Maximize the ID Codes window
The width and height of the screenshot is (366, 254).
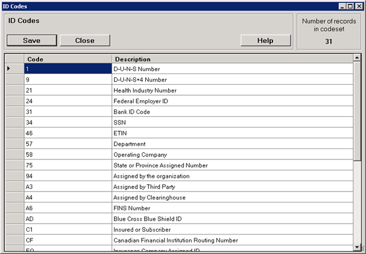[x=351, y=6]
